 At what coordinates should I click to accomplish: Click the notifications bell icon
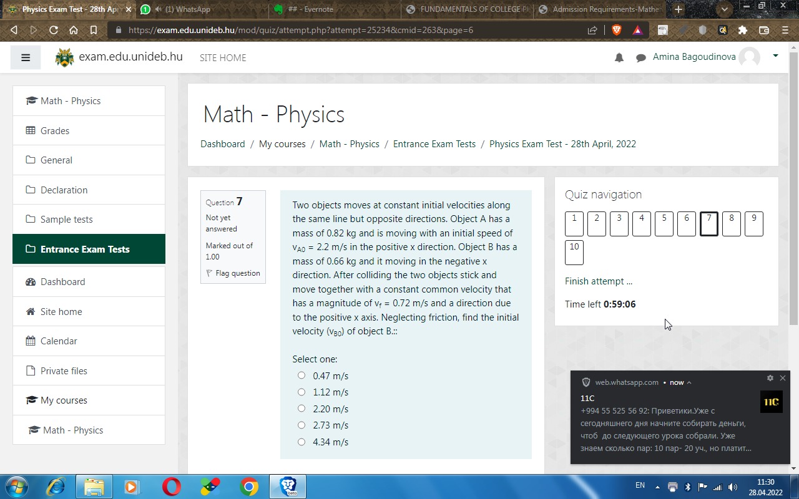pos(619,57)
